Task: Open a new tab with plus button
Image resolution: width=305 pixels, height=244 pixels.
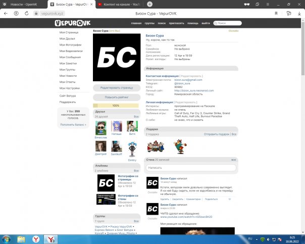Action: (x=149, y=4)
